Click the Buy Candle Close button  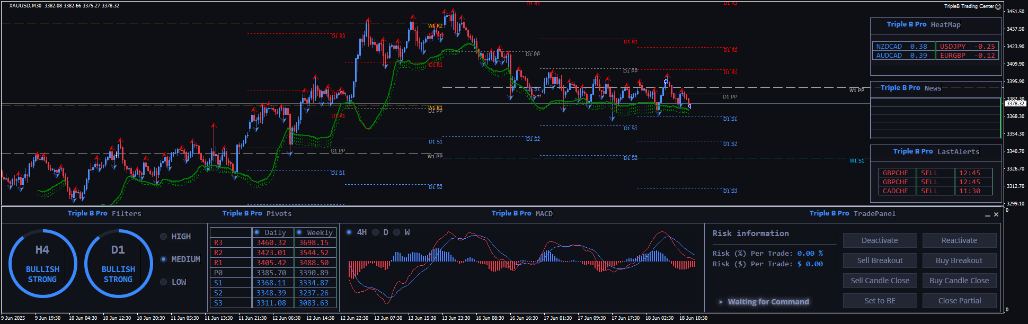959,281
